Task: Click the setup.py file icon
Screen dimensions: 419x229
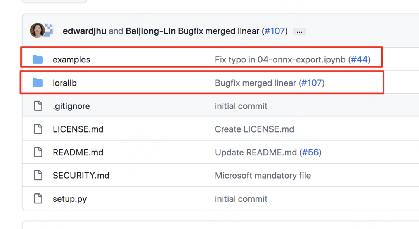Action: click(38, 199)
